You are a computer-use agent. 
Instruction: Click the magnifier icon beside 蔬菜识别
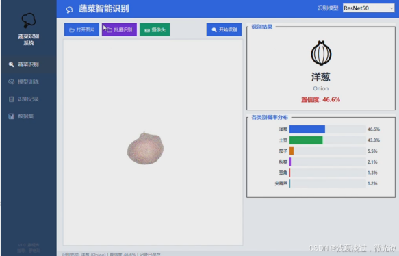click(11, 64)
